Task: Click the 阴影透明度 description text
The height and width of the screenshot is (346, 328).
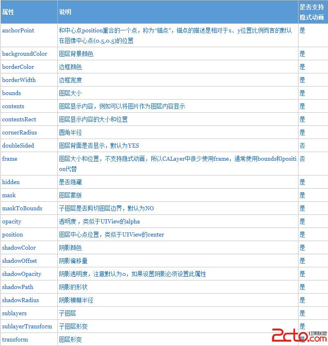Action: (x=132, y=274)
